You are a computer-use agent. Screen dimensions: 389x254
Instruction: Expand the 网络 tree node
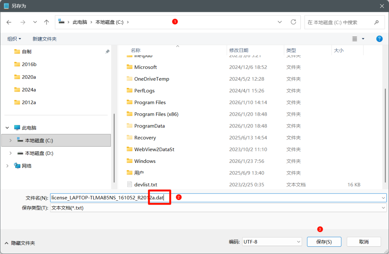coord(7,166)
